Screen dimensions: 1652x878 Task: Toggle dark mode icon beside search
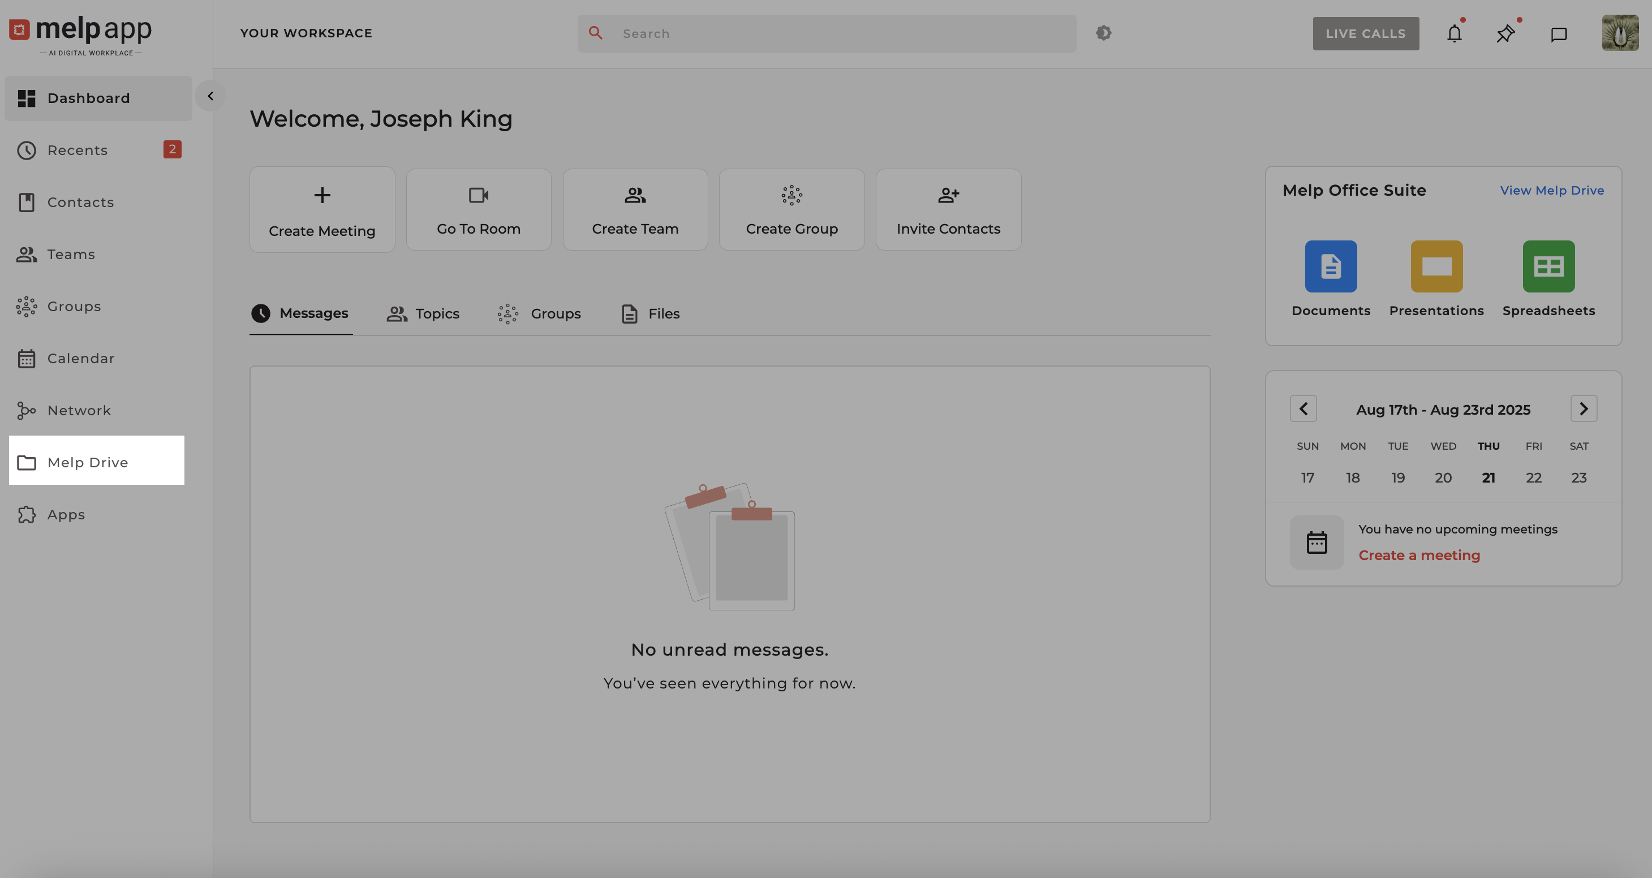click(x=1103, y=33)
